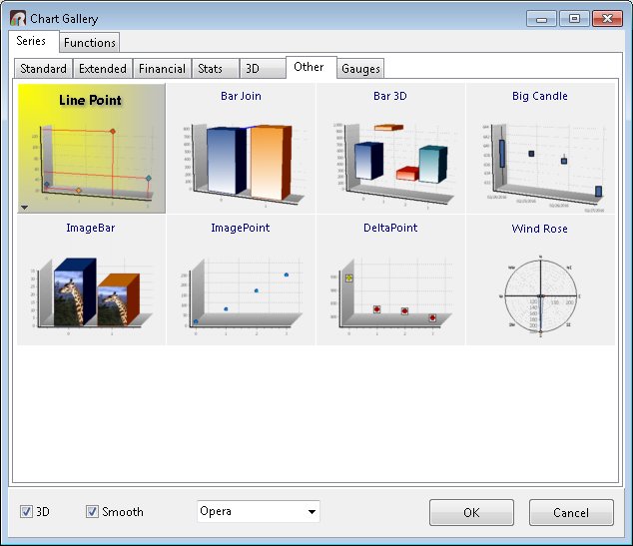The height and width of the screenshot is (546, 633).
Task: Toggle the 3D checkbox
Action: pos(26,512)
